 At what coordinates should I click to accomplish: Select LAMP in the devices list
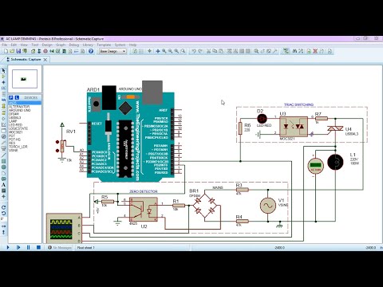coord(13,121)
